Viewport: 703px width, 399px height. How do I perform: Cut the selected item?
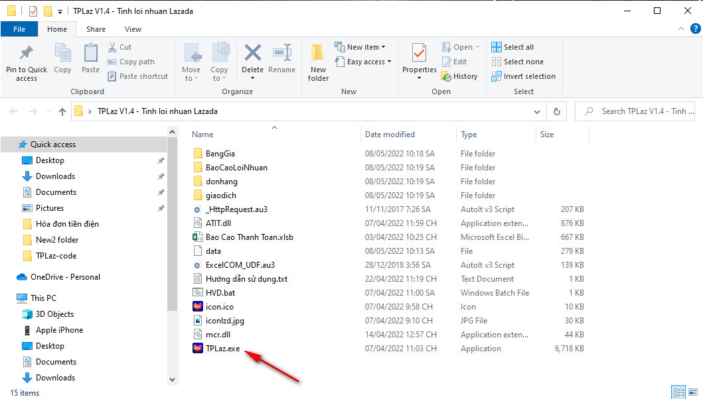point(119,47)
